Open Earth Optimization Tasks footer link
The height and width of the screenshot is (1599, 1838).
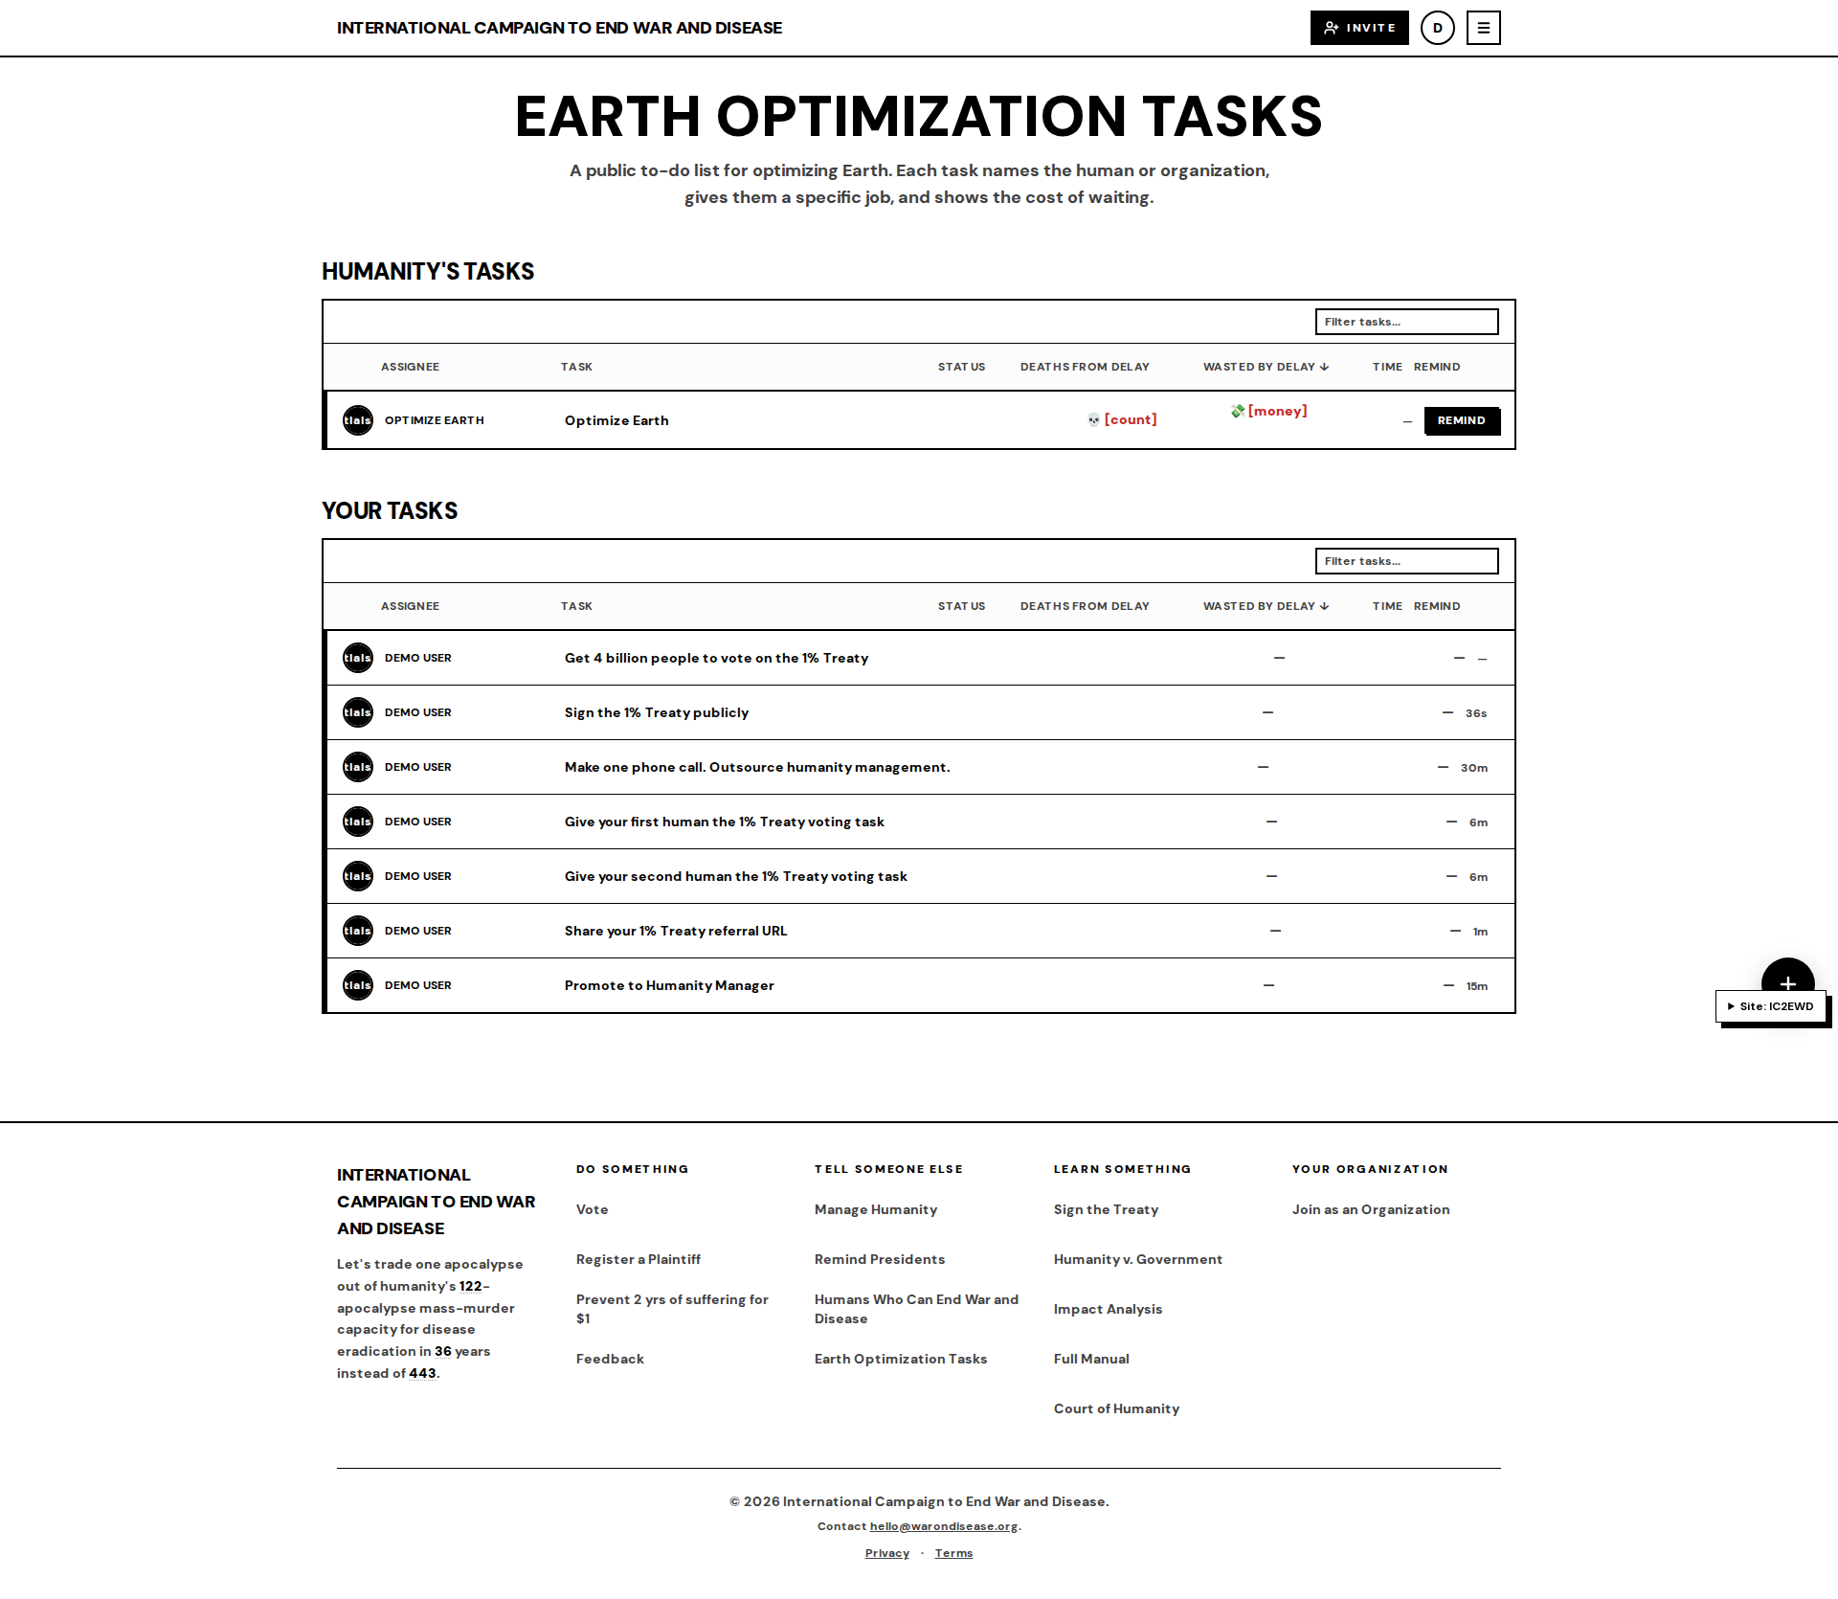(901, 1359)
